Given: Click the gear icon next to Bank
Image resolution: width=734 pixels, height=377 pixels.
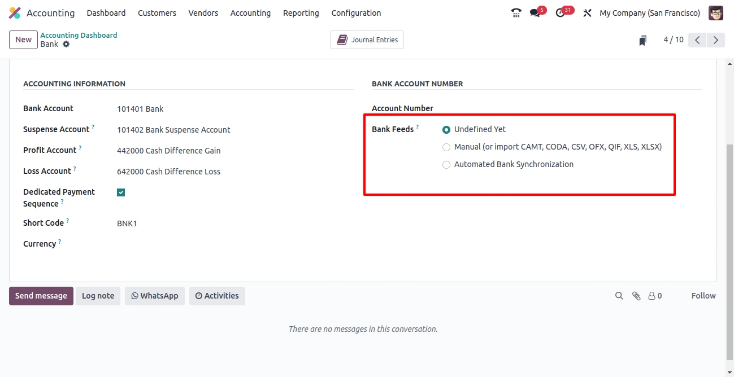Looking at the screenshot, I should pos(66,44).
